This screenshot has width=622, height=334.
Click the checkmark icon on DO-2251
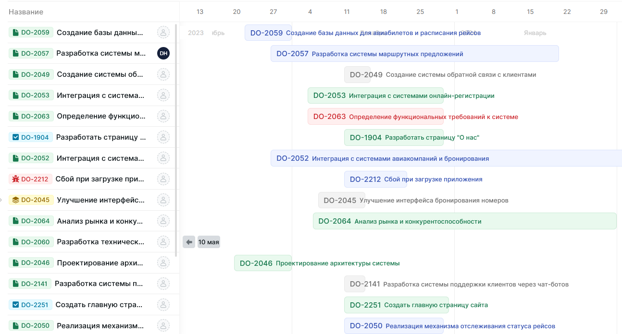(x=15, y=305)
